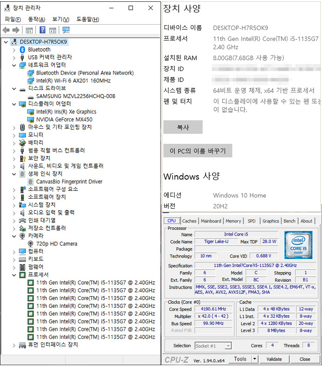The height and width of the screenshot is (367, 322).
Task: Click the 프로세서 category icon
Action: tap(22, 275)
